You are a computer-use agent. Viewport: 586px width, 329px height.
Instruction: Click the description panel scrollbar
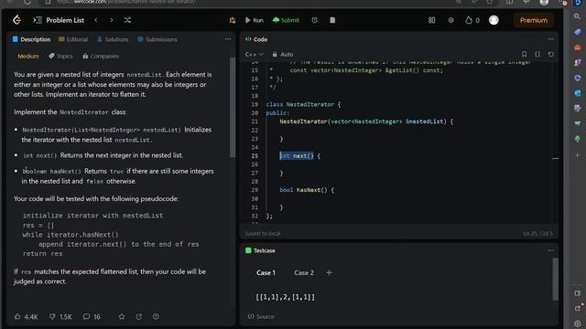point(233,108)
